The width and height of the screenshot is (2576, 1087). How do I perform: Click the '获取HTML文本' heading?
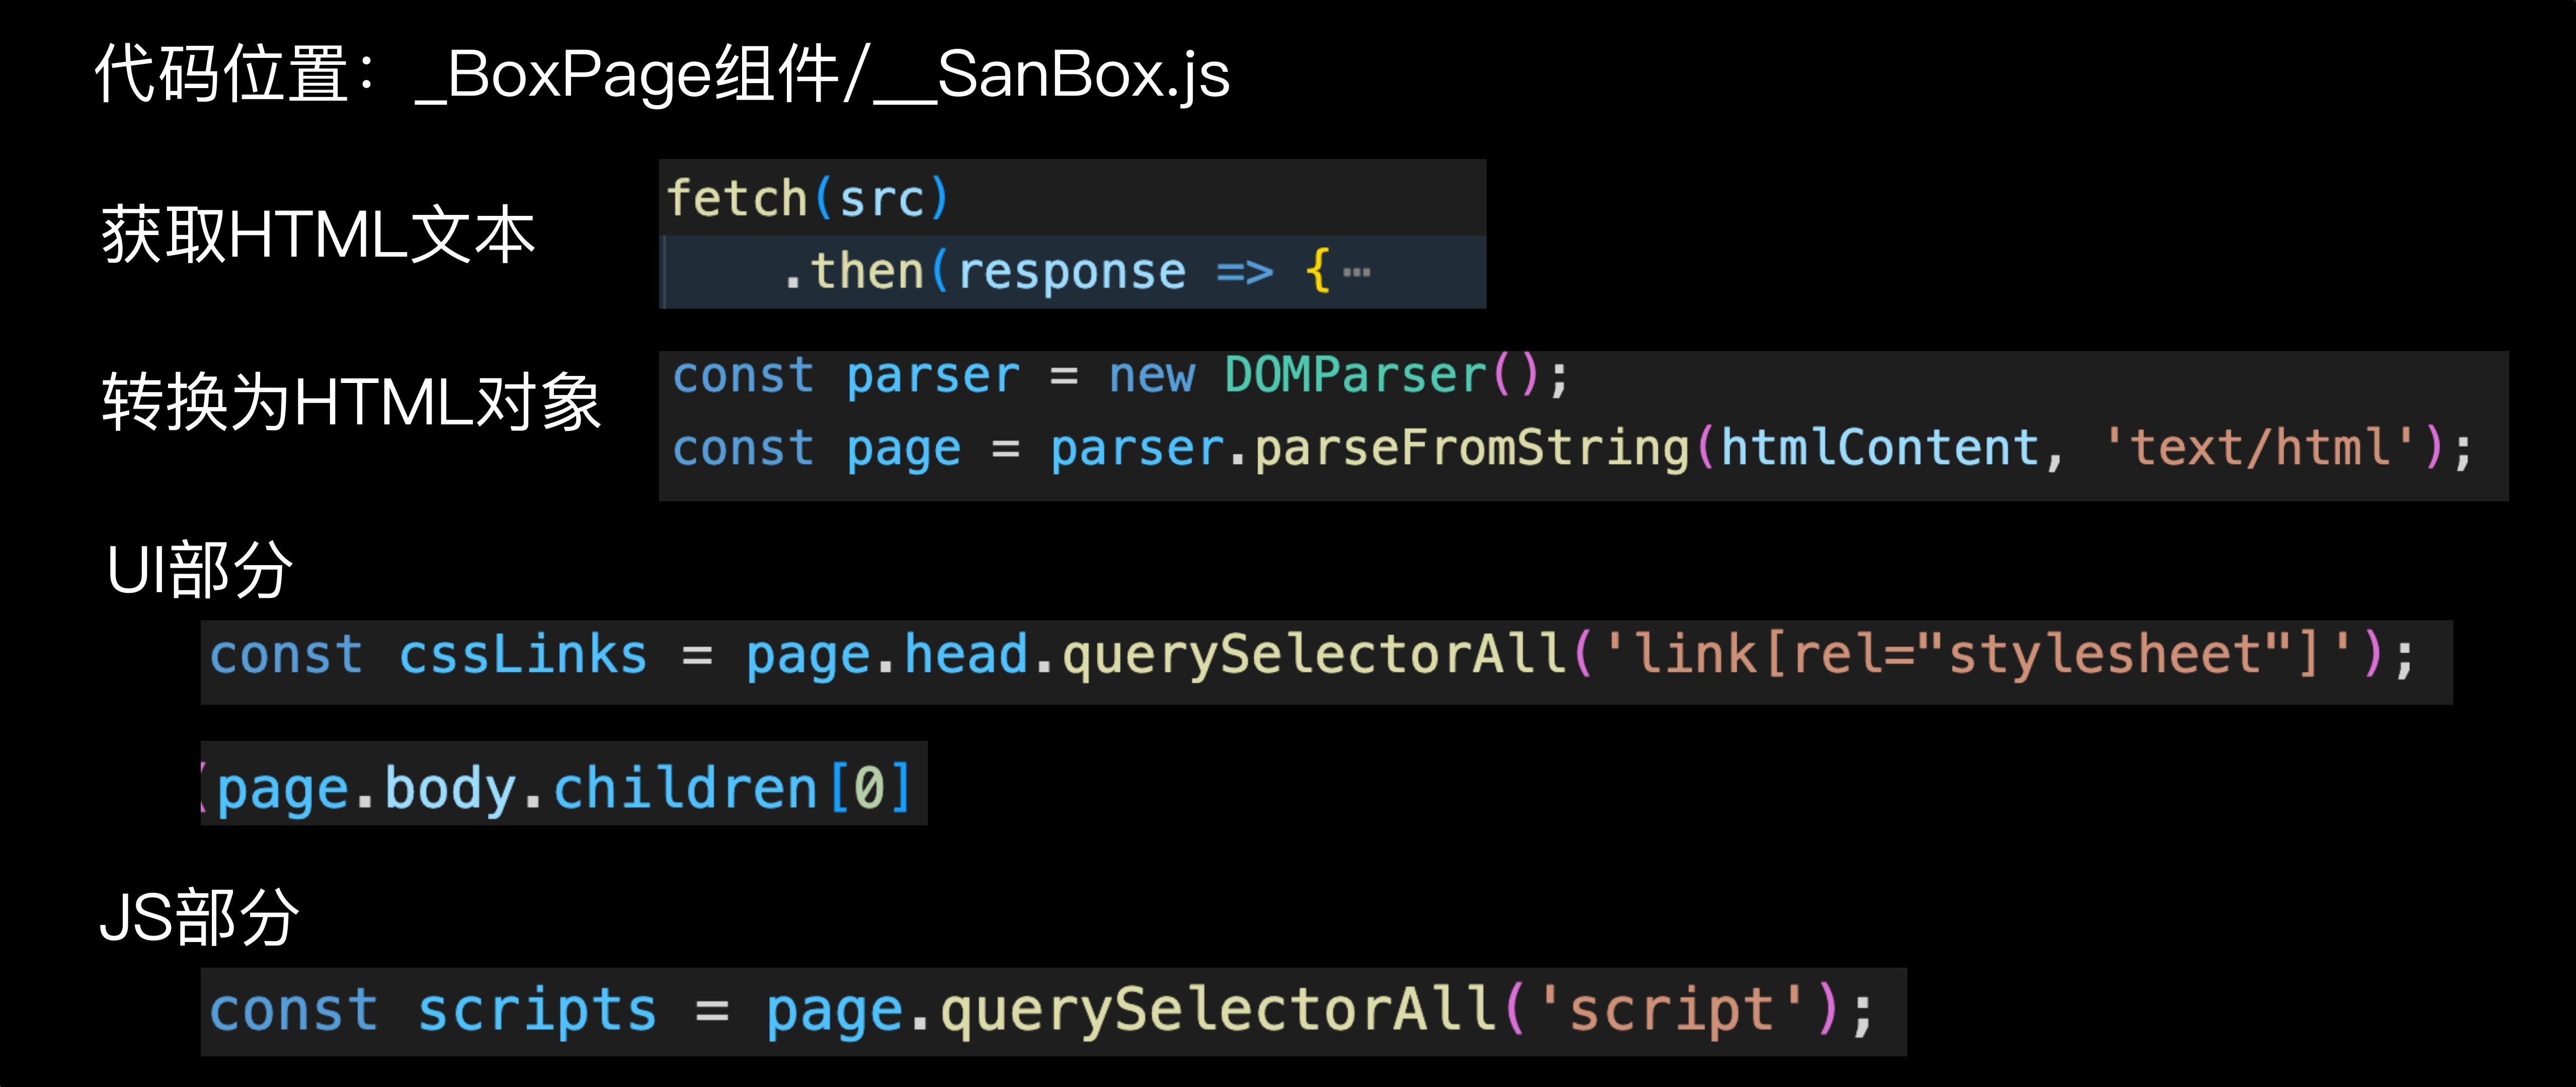[x=319, y=235]
